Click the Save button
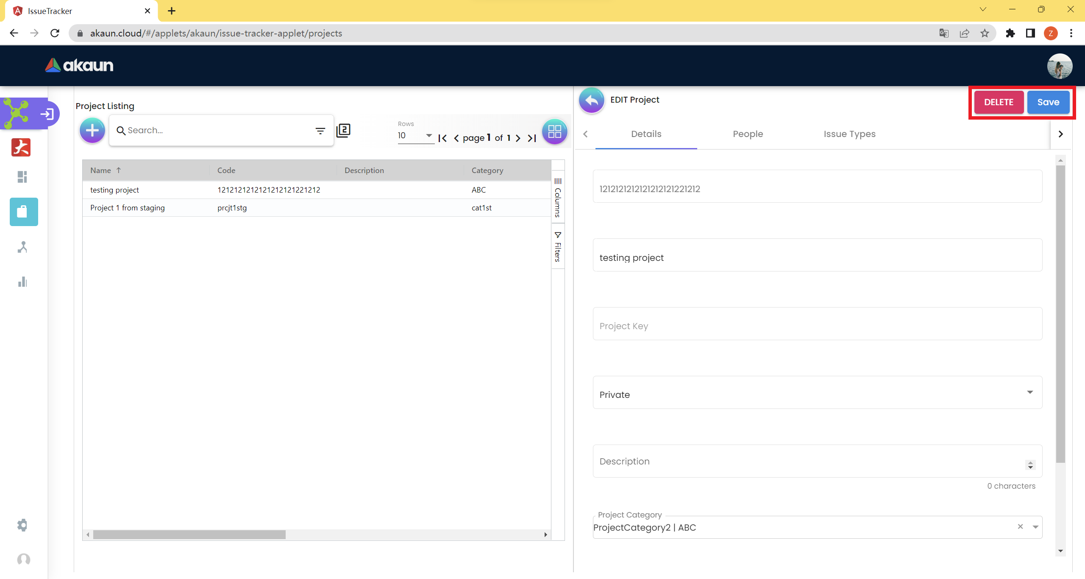The width and height of the screenshot is (1085, 579). click(1048, 102)
